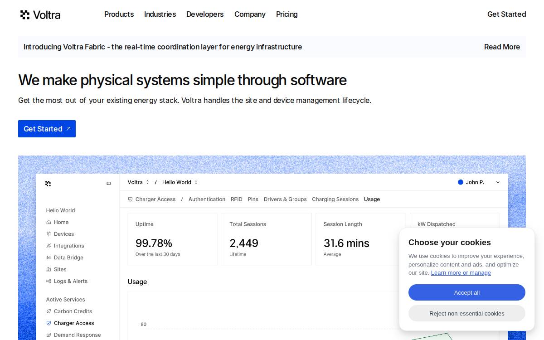Open the John P. user dropdown

point(479,182)
